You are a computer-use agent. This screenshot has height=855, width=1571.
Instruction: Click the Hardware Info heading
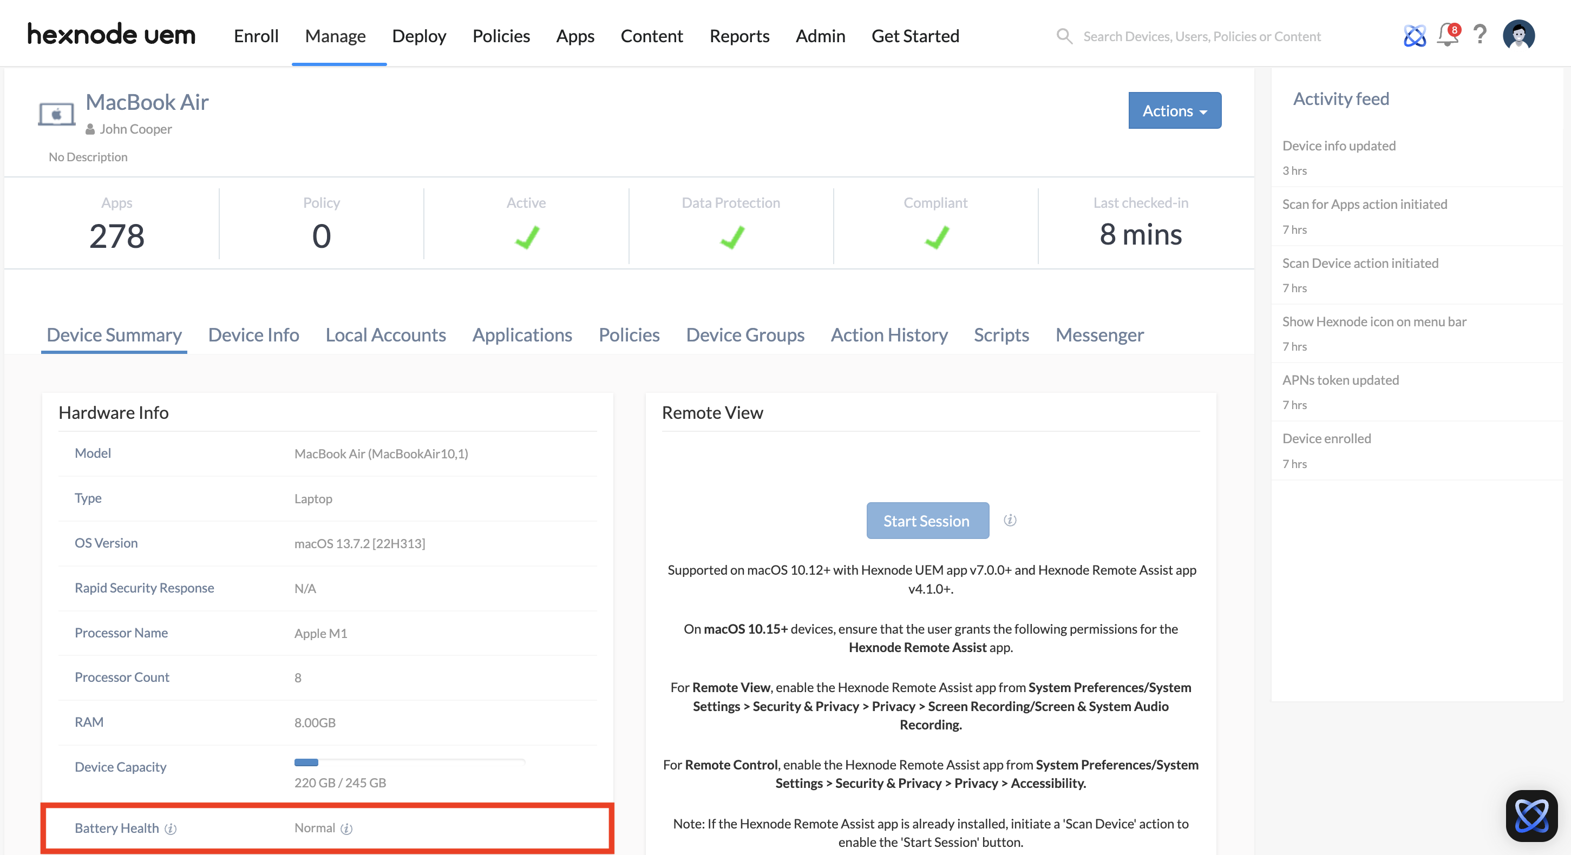pyautogui.click(x=114, y=412)
